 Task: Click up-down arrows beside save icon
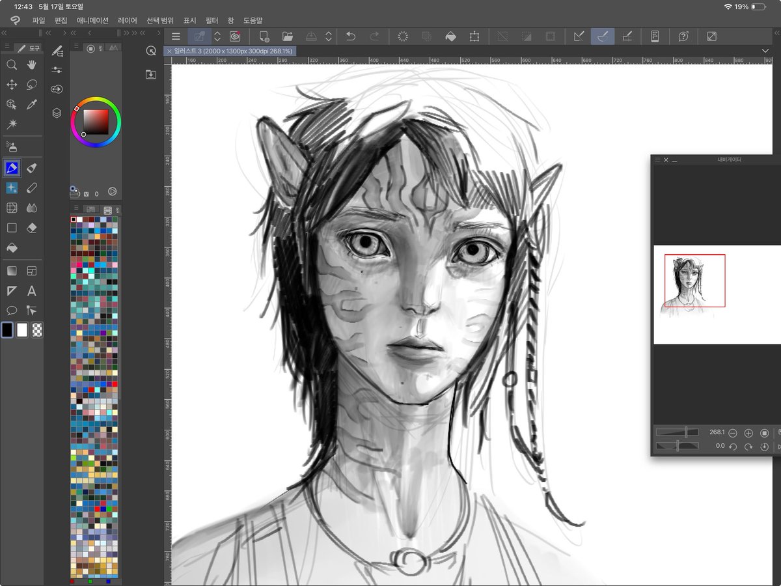pos(329,36)
